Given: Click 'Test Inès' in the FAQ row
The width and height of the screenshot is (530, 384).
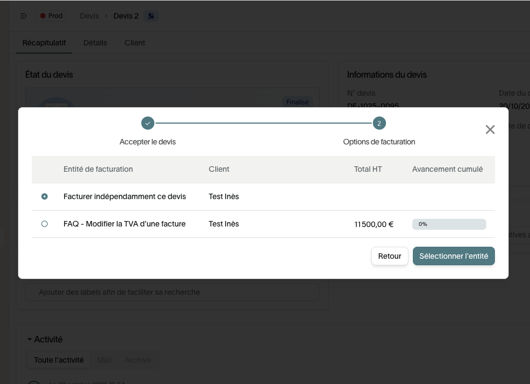Looking at the screenshot, I should tap(224, 224).
